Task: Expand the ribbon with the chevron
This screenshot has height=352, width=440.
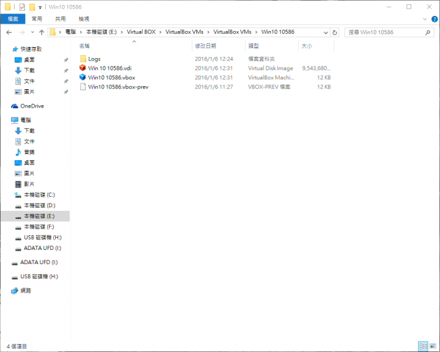Action: coord(425,19)
